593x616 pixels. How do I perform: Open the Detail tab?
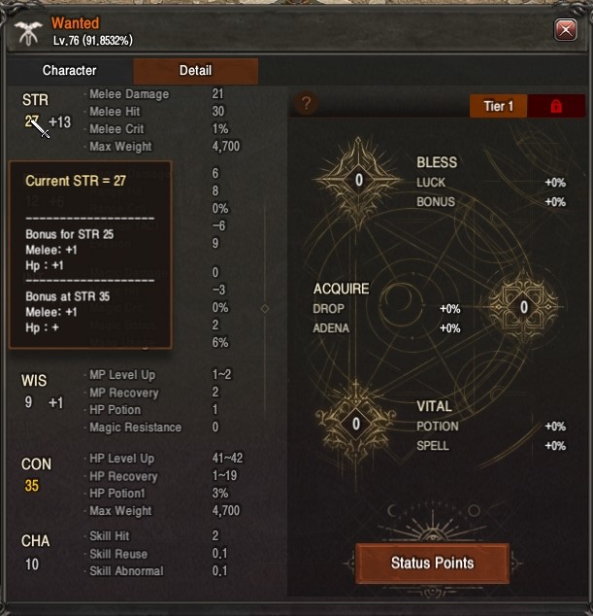195,71
